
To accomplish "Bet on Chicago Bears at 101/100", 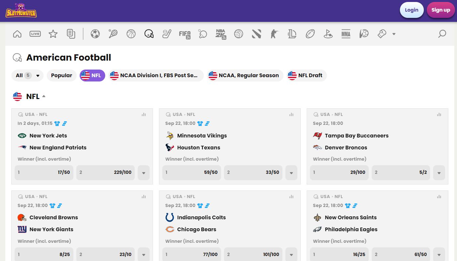I will 253,254.
